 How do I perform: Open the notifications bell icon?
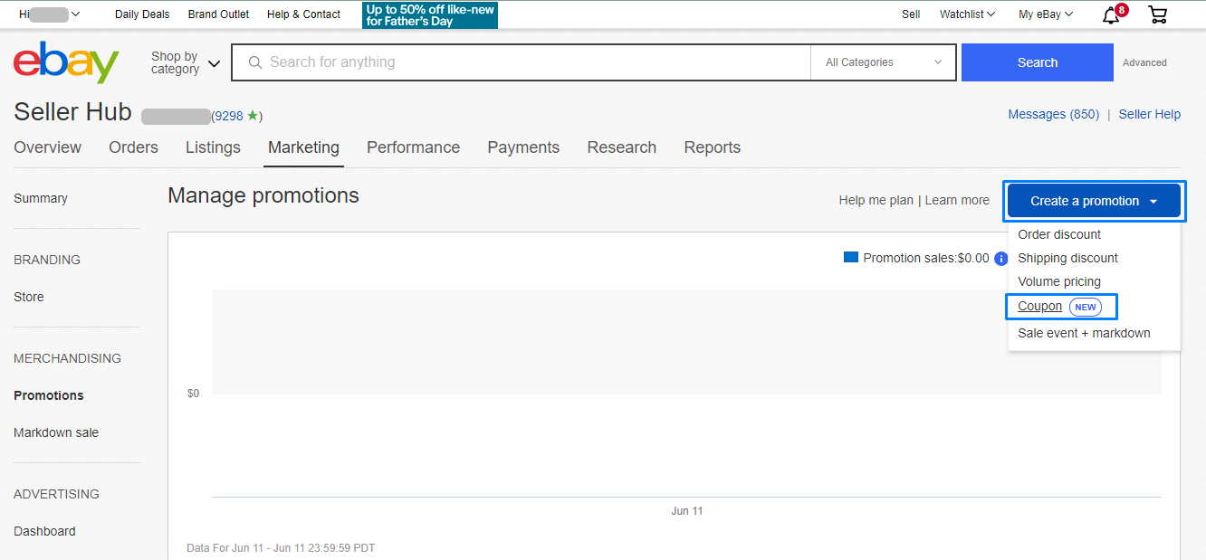click(1111, 14)
